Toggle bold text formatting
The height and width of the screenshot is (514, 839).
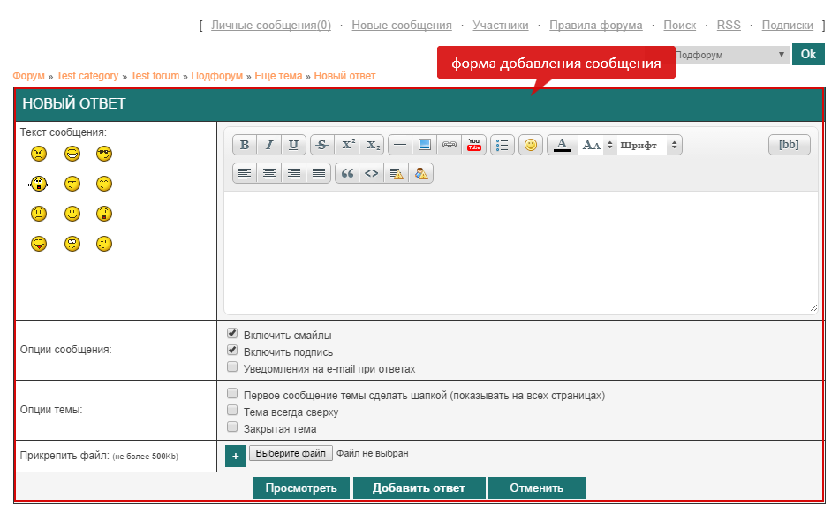(x=245, y=145)
